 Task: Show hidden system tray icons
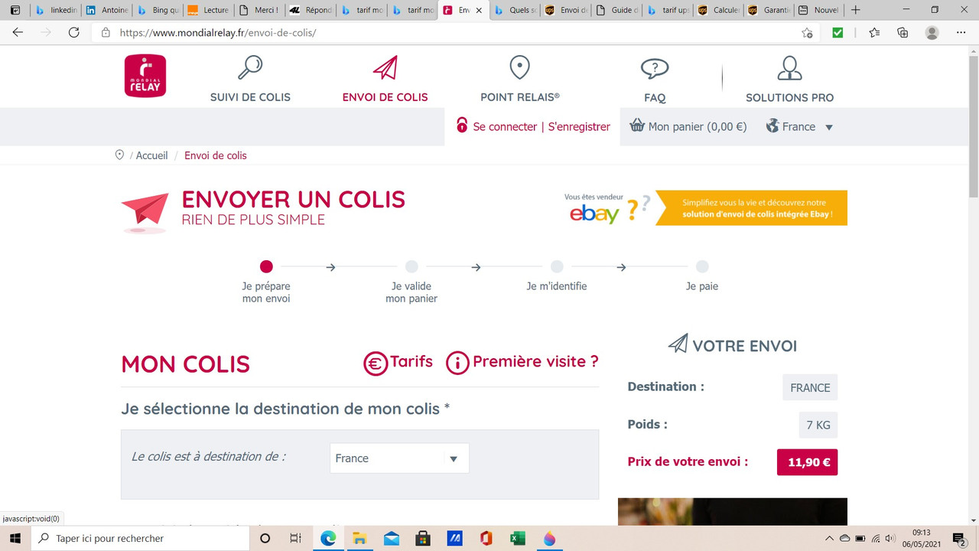pos(829,538)
